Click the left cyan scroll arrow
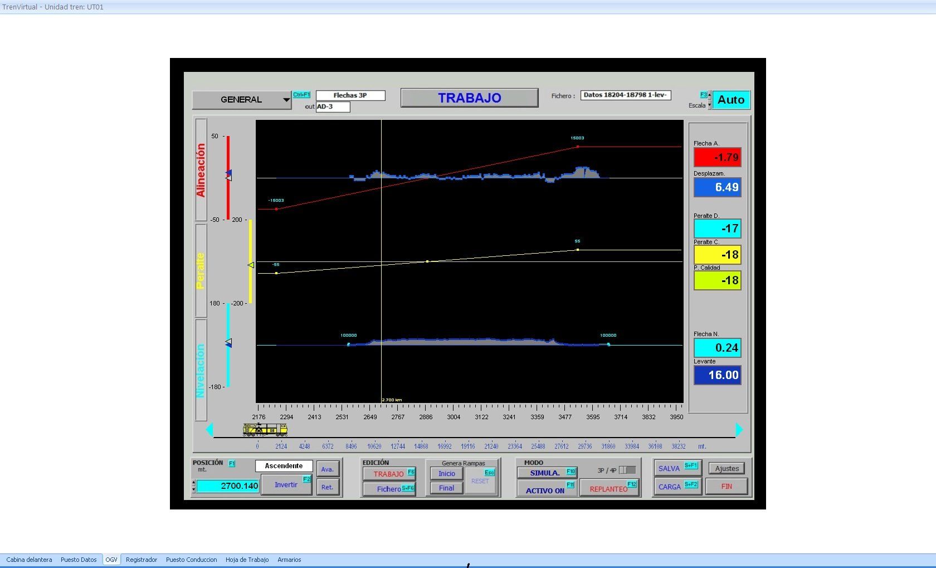This screenshot has width=936, height=568. pos(209,430)
